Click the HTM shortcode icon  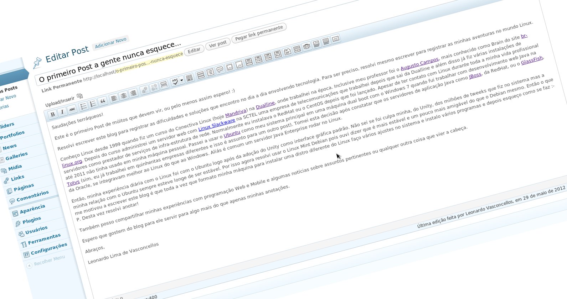coord(249,62)
